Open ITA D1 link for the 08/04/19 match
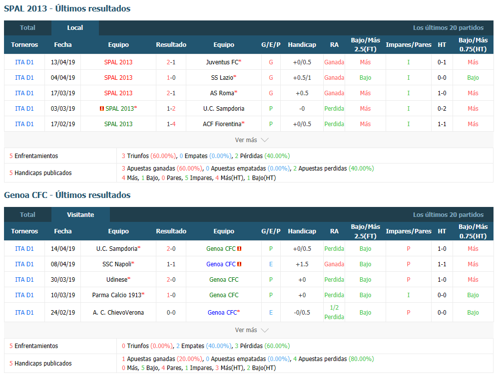The image size is (500, 375). pyautogui.click(x=24, y=264)
